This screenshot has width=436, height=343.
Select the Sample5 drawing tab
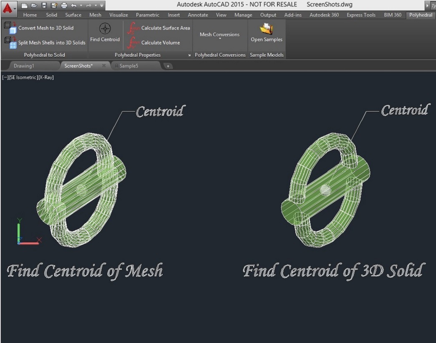129,65
